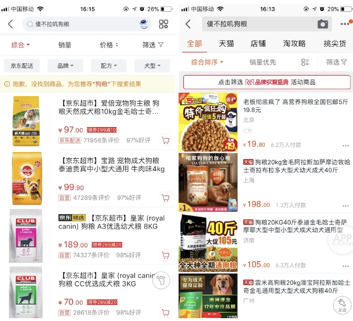Viewport: 353px width, 321px height.
Task: Switch to the 天猫 tab
Action: (x=226, y=43)
